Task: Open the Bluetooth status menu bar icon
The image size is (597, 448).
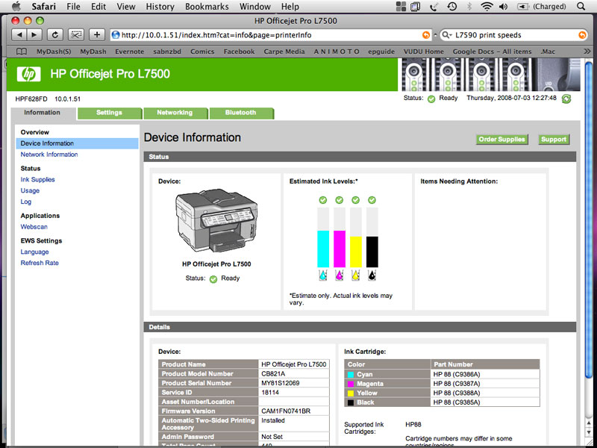Action: click(x=469, y=7)
